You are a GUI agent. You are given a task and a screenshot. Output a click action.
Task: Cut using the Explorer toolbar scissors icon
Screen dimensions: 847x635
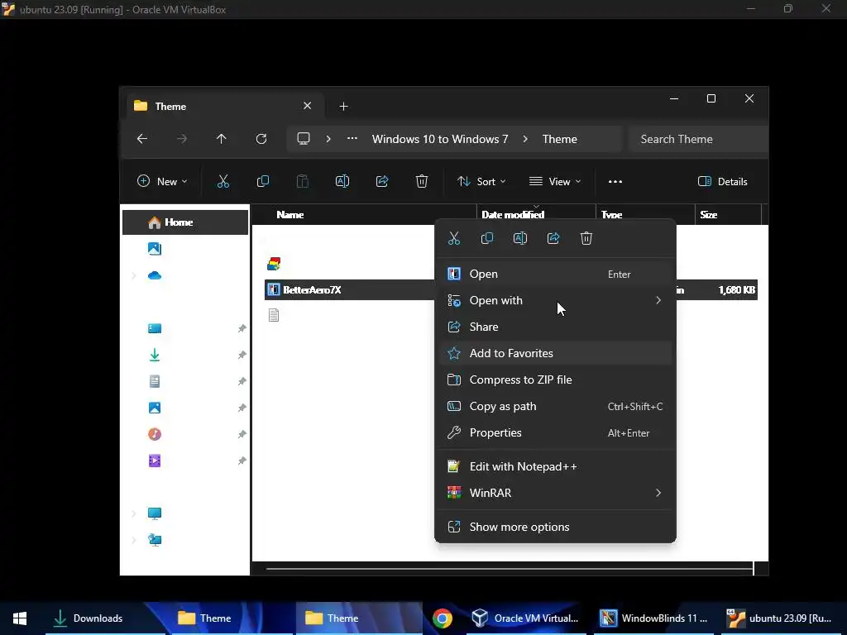(223, 181)
